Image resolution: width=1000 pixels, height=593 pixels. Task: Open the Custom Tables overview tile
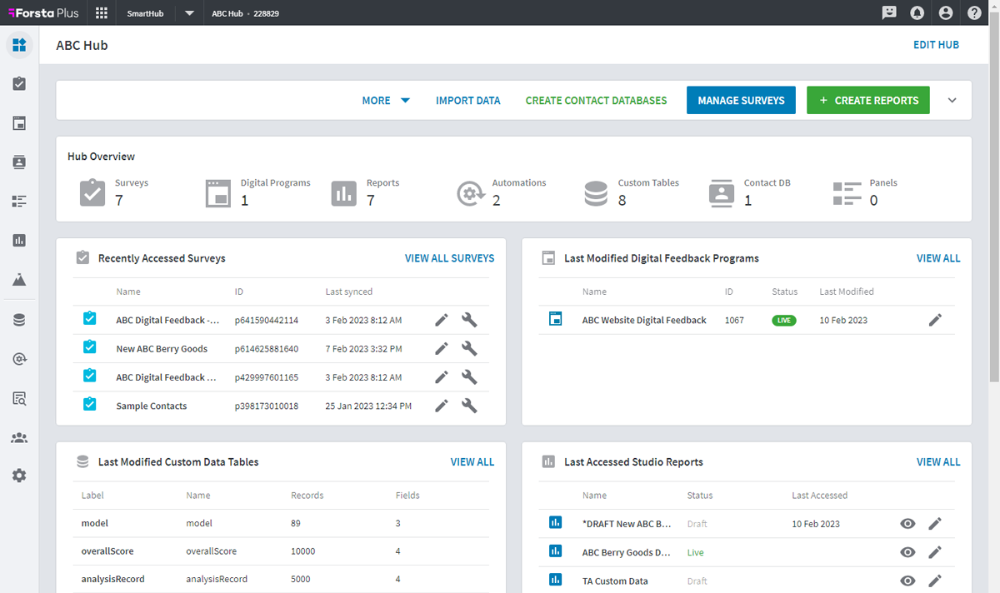coord(631,192)
